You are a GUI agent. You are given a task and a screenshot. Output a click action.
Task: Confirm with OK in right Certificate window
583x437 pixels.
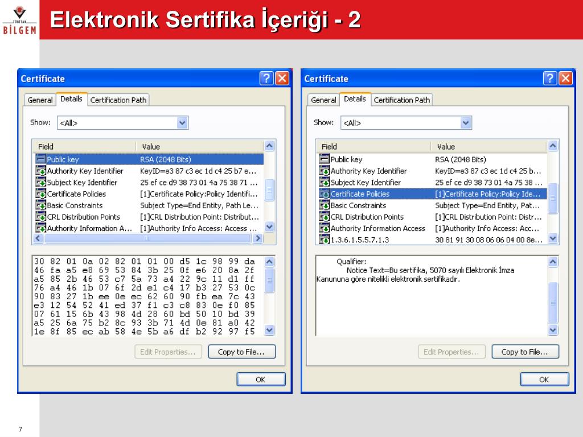pos(544,380)
